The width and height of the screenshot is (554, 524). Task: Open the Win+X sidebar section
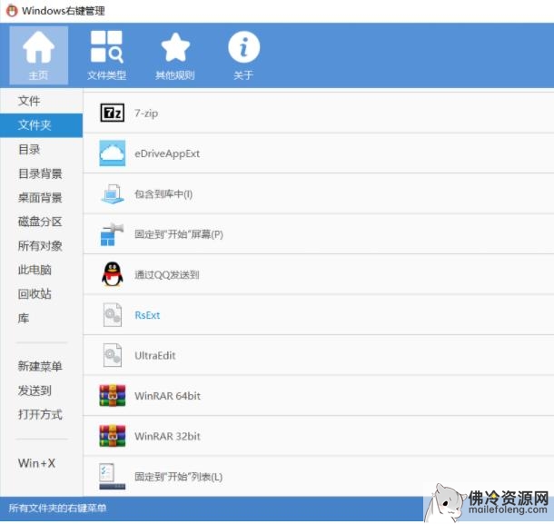(x=36, y=463)
